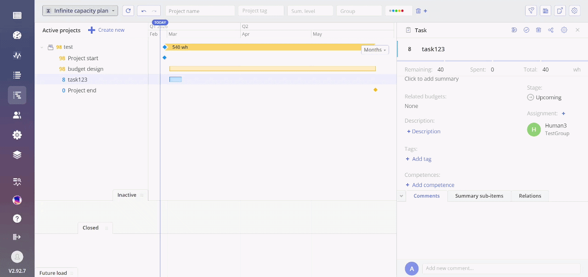Click the people/resources icon in sidebar
588x277 pixels.
pos(17,115)
